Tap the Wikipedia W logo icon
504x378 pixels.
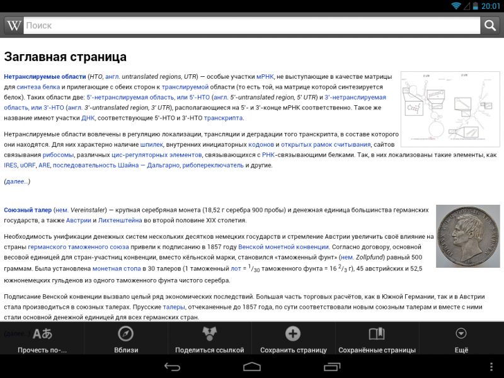click(x=13, y=25)
